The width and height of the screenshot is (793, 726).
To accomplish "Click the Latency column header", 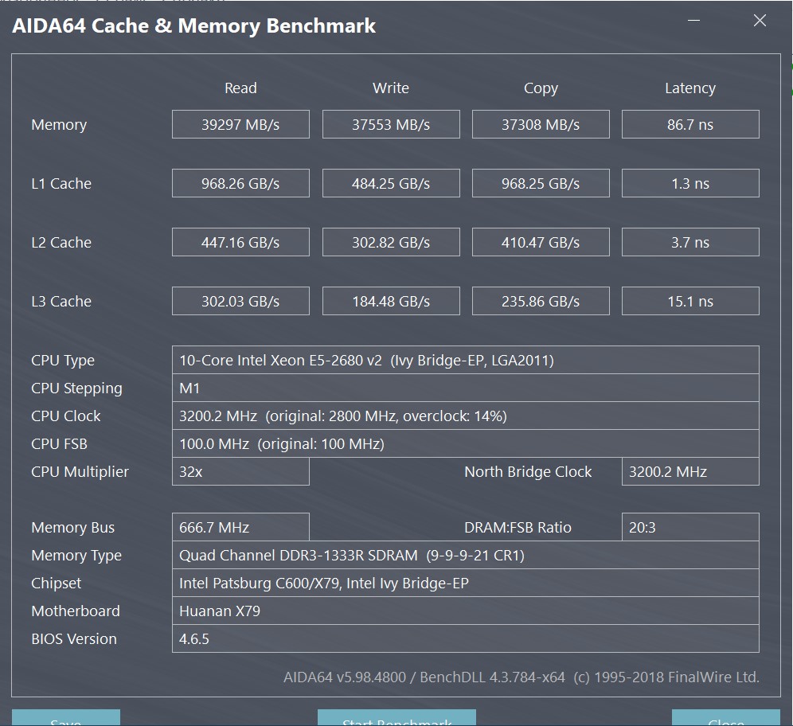I will pyautogui.click(x=690, y=88).
